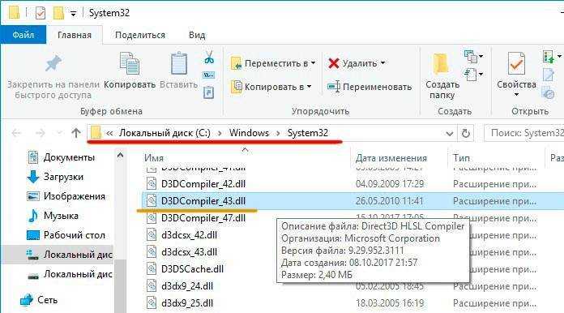Select file d3dx9_24.dll
Viewport: 564px width, 313px height.
(187, 286)
